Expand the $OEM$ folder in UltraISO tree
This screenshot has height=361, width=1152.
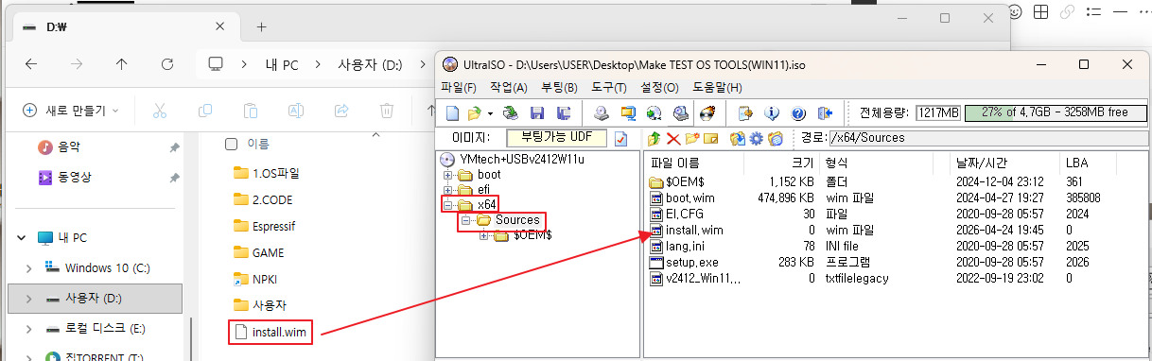[484, 235]
